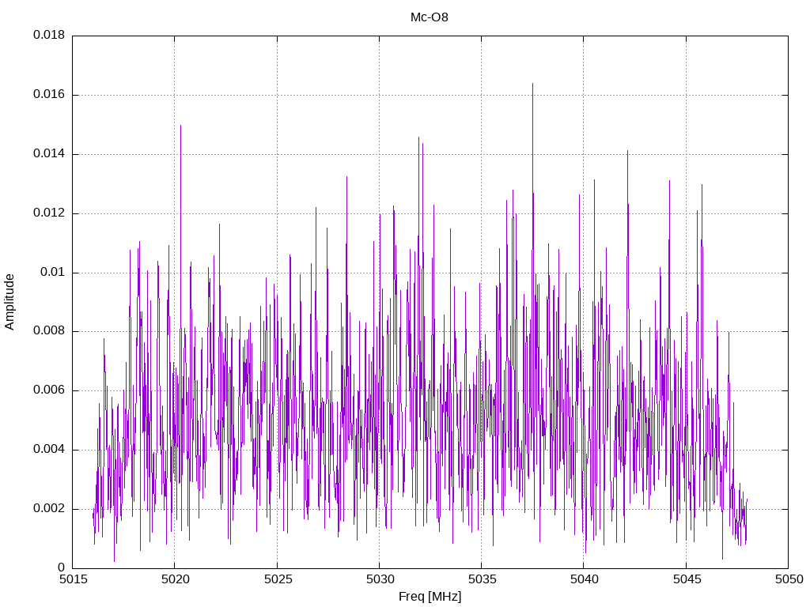The image size is (810, 607).
Task: Click the 0.004 y-axis tick label
Action: (49, 450)
